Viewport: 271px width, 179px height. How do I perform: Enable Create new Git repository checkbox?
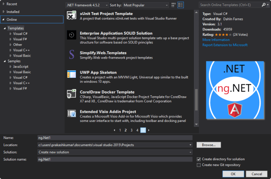click(199, 165)
